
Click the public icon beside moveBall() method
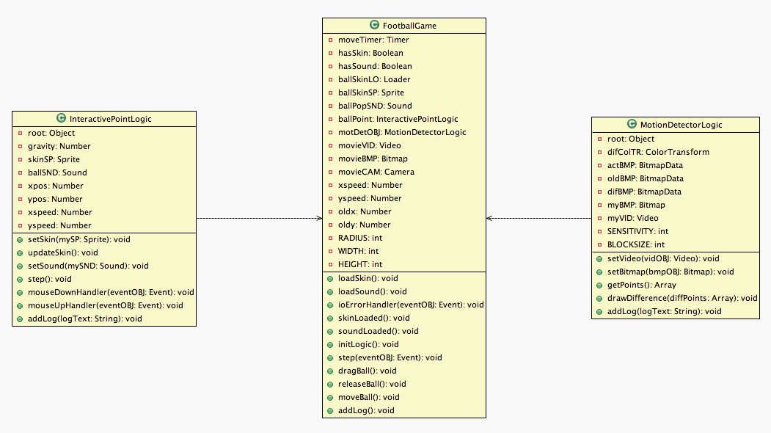[330, 398]
